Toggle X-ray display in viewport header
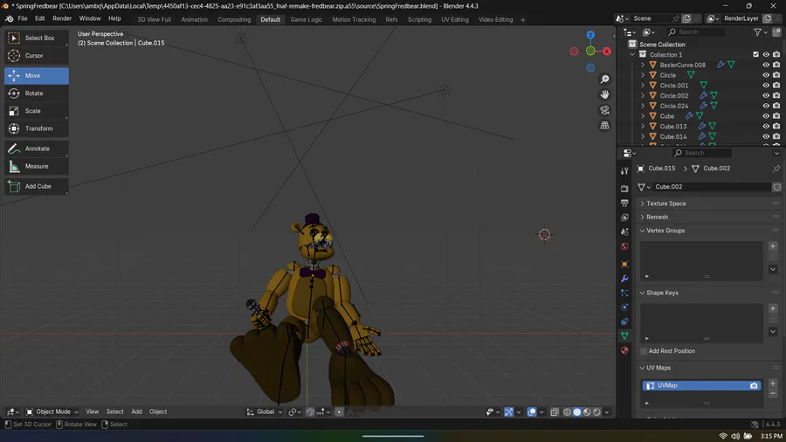This screenshot has height=442, width=786. pyautogui.click(x=555, y=412)
